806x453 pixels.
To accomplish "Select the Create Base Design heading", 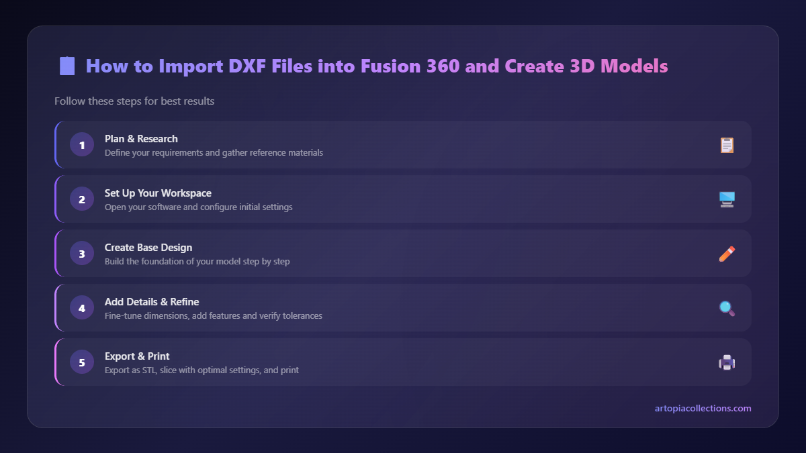I will pyautogui.click(x=148, y=247).
